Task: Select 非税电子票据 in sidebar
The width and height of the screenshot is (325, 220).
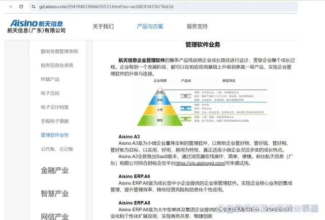Action: (x=54, y=121)
